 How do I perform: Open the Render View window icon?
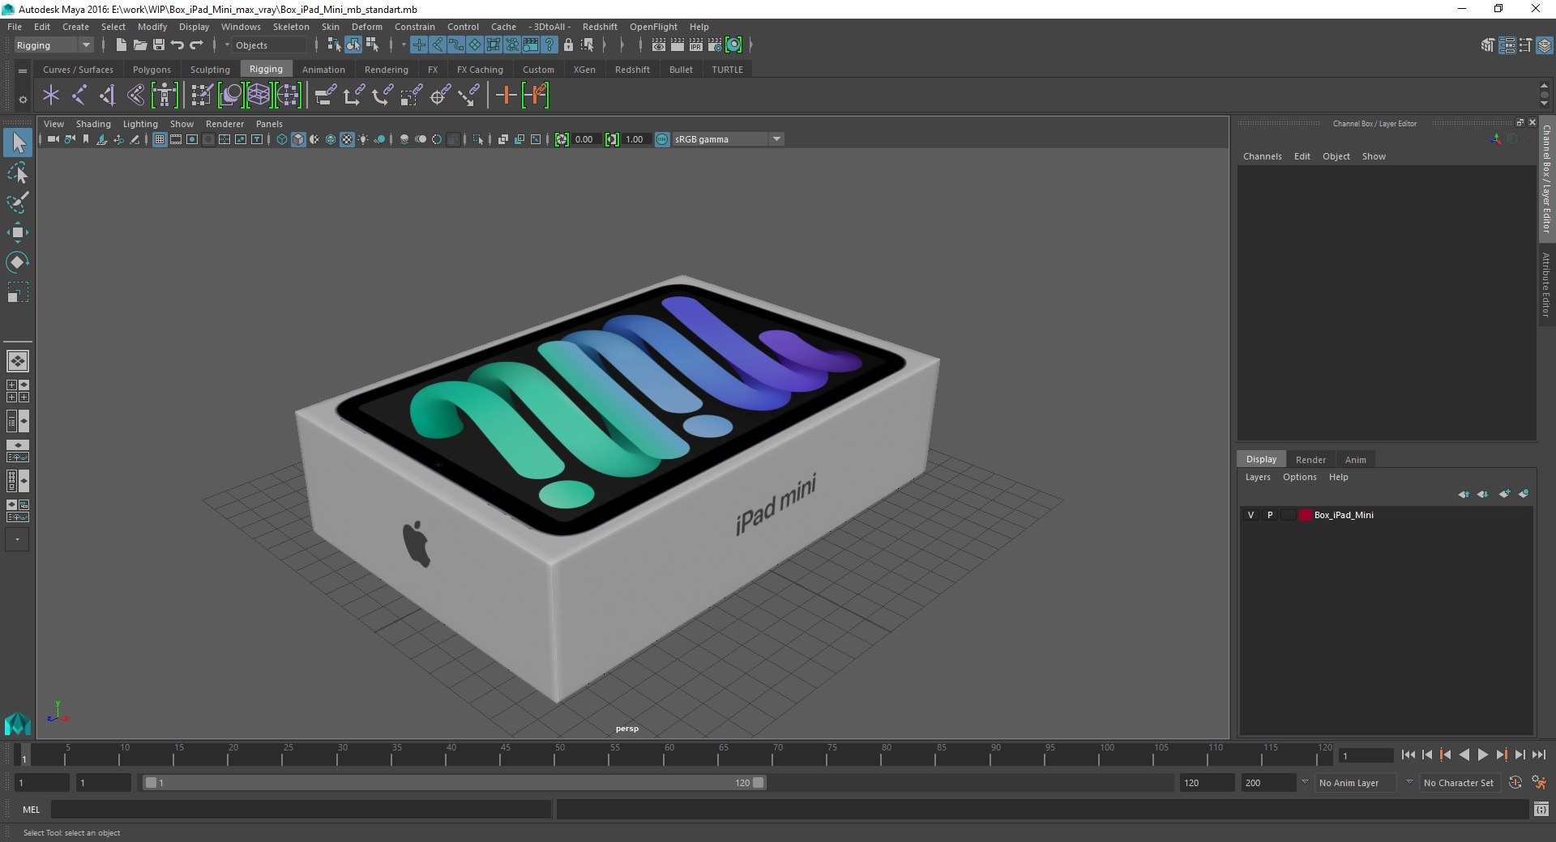659,45
